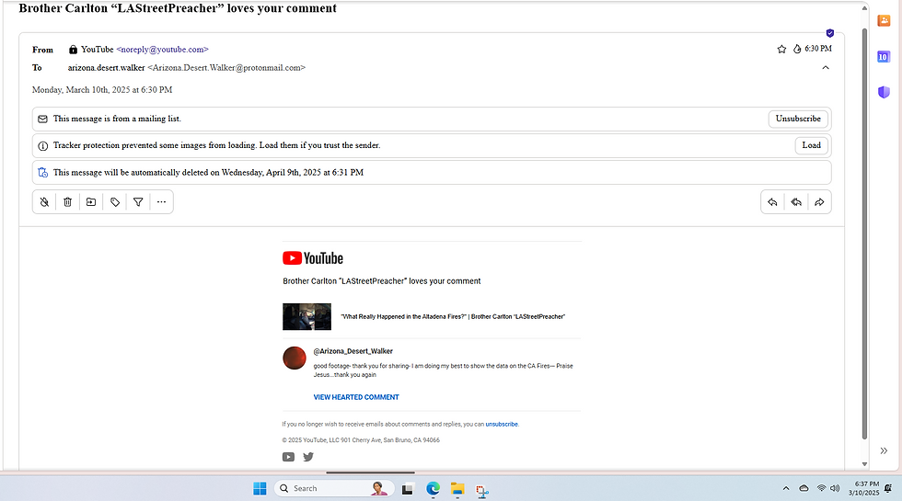902x501 pixels.
Task: Click the taskbar Search box
Action: [333, 488]
